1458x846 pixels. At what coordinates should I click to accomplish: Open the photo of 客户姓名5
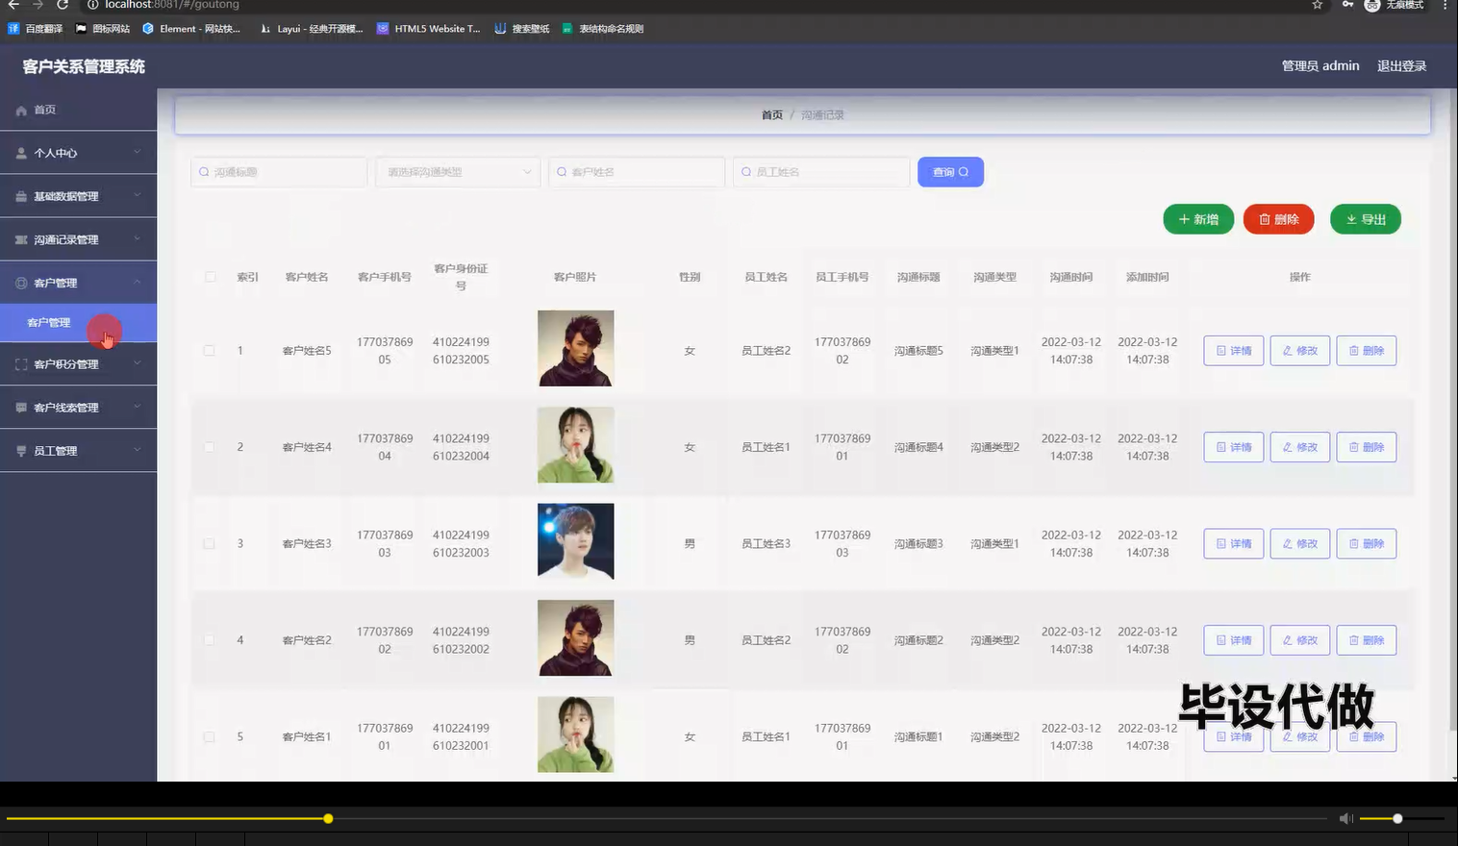575,348
